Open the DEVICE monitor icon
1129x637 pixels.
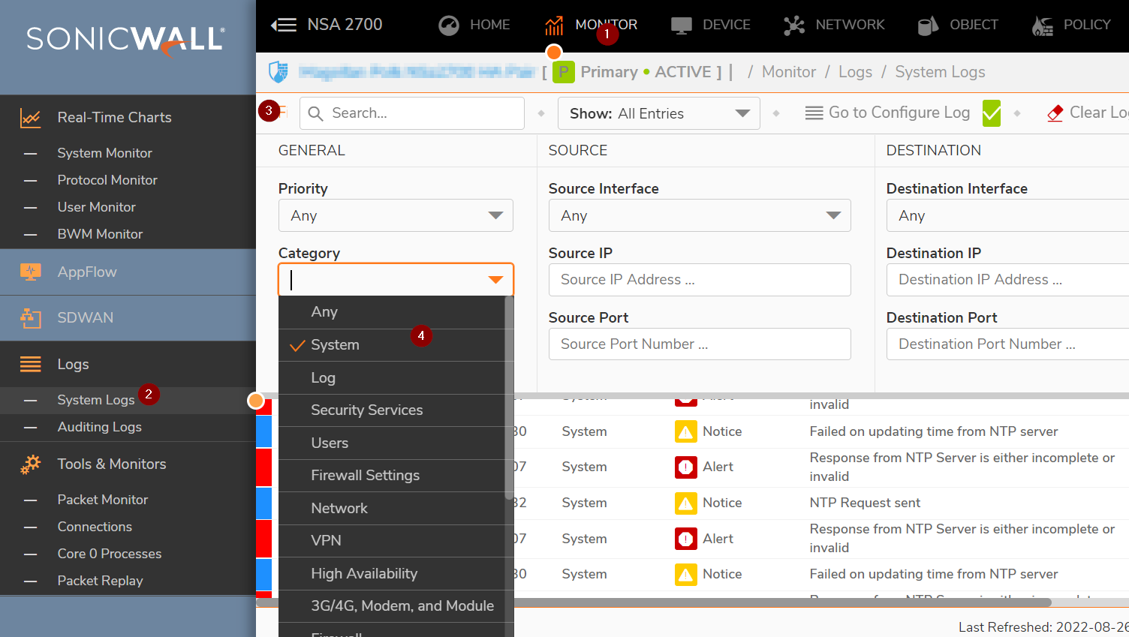pos(682,26)
